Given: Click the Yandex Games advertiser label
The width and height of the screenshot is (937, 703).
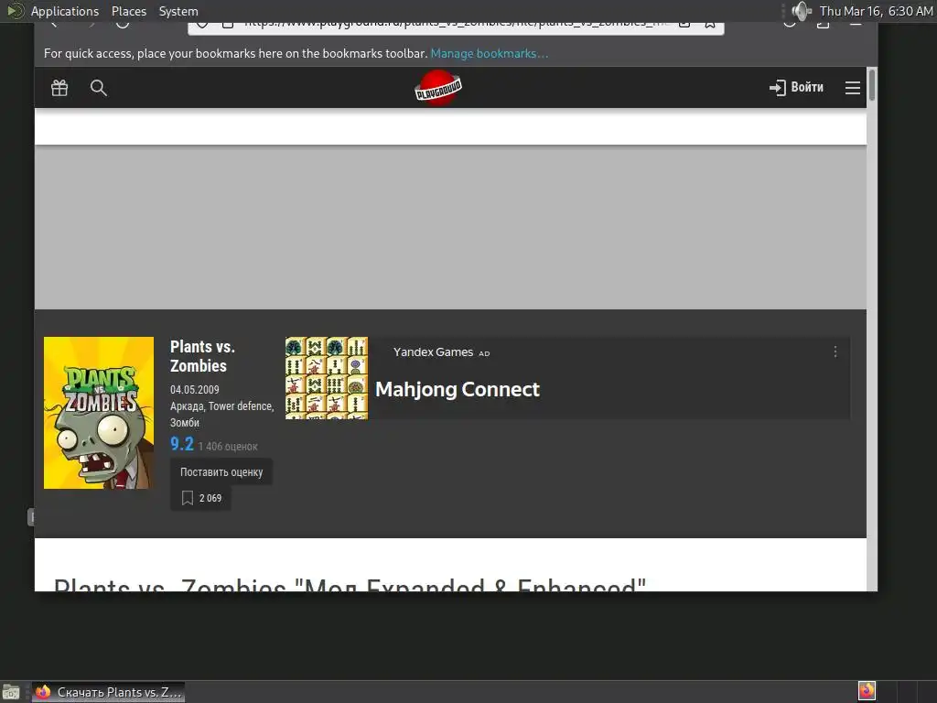Looking at the screenshot, I should [433, 352].
